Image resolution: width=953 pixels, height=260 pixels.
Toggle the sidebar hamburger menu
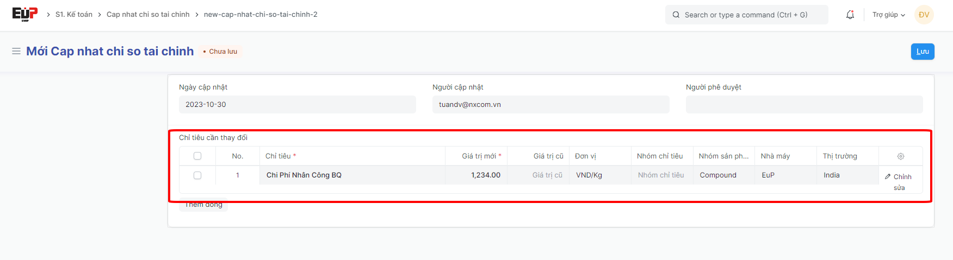pyautogui.click(x=16, y=51)
